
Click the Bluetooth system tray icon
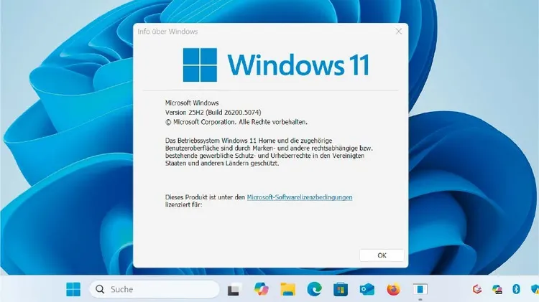point(515,289)
